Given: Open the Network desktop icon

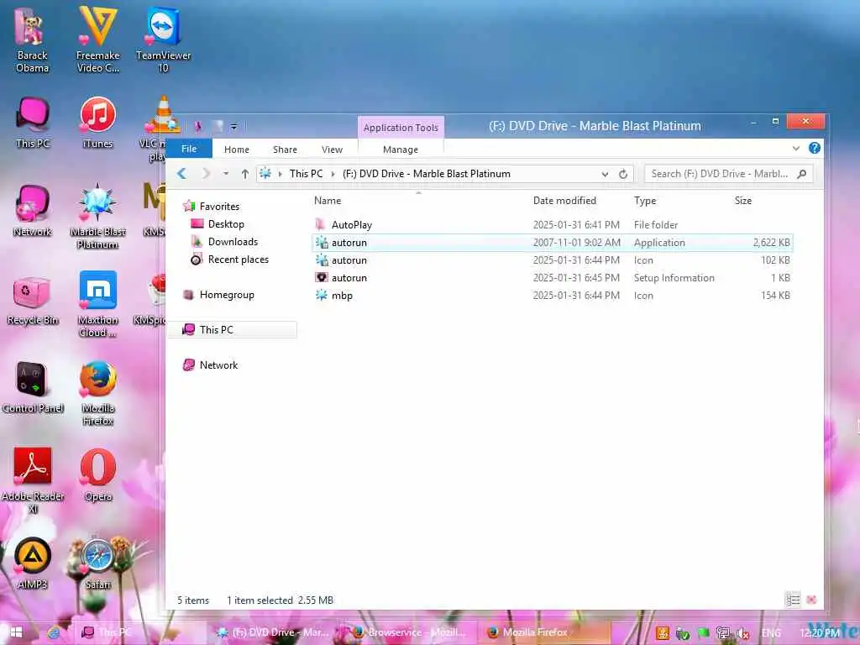Looking at the screenshot, I should point(33,211).
